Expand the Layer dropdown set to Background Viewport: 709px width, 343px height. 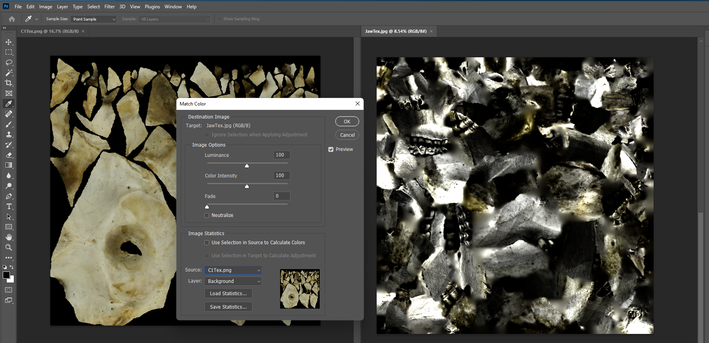point(233,281)
